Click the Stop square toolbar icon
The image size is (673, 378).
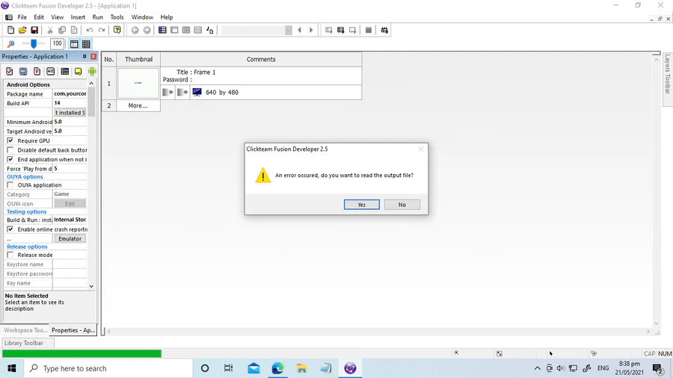(368, 30)
